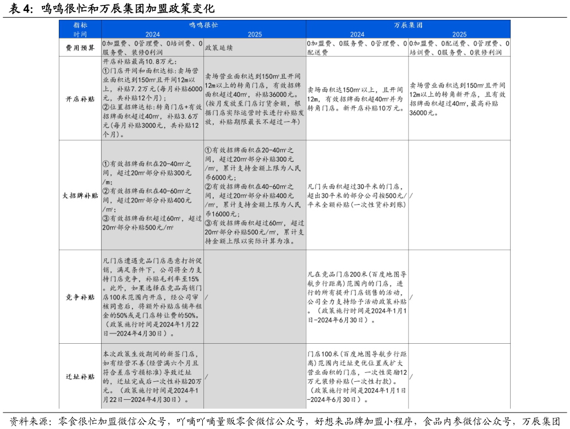Select the '时间' header cell
Viewport: 570px width, 429px height.
point(80,34)
